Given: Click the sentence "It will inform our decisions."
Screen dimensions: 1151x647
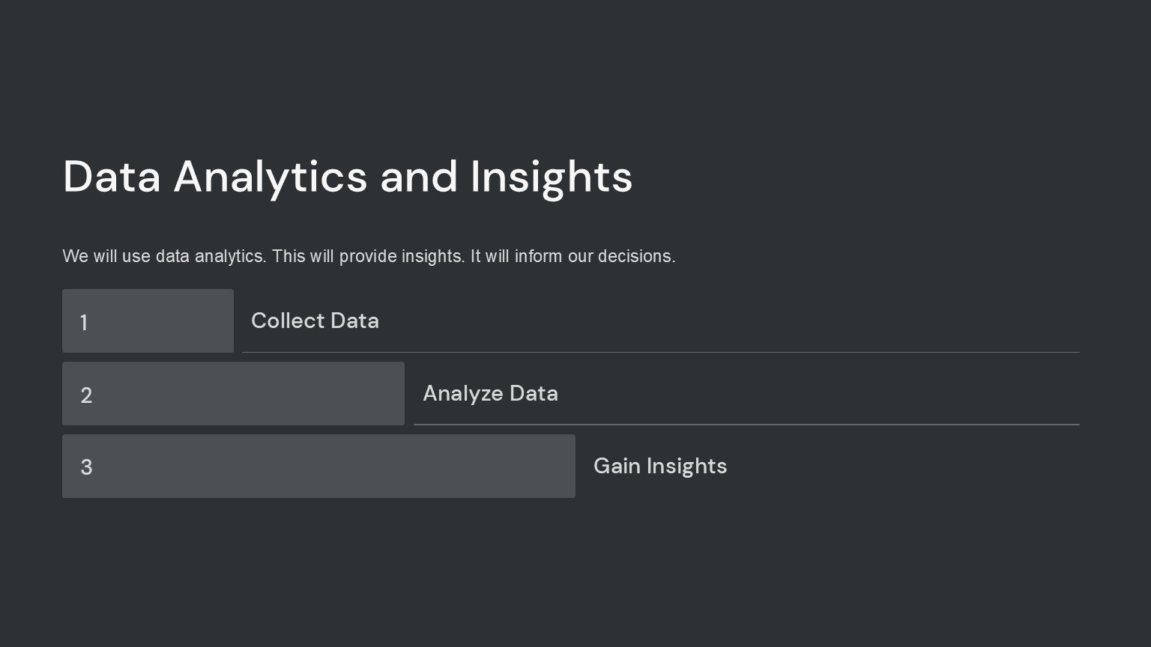Looking at the screenshot, I should coord(573,256).
